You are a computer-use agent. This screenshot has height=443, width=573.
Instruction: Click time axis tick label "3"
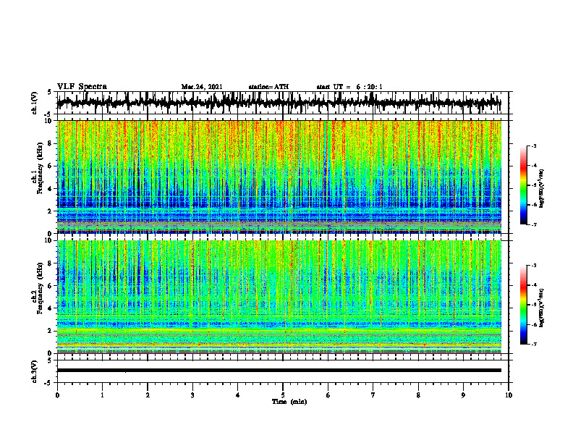(192, 395)
